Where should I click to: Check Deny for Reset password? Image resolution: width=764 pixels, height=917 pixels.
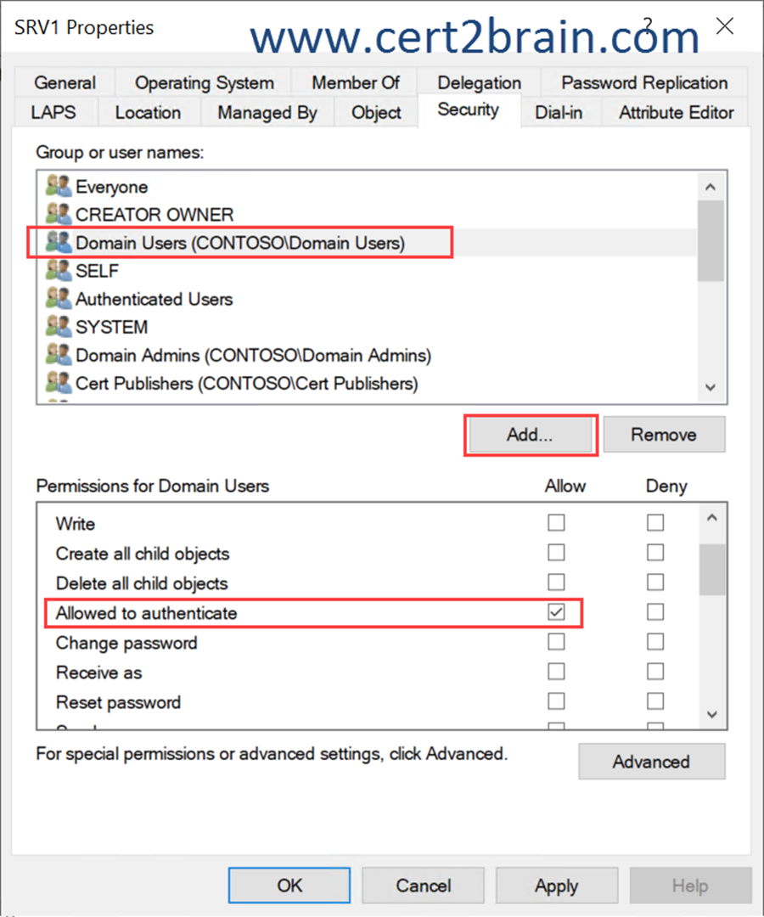tap(655, 702)
